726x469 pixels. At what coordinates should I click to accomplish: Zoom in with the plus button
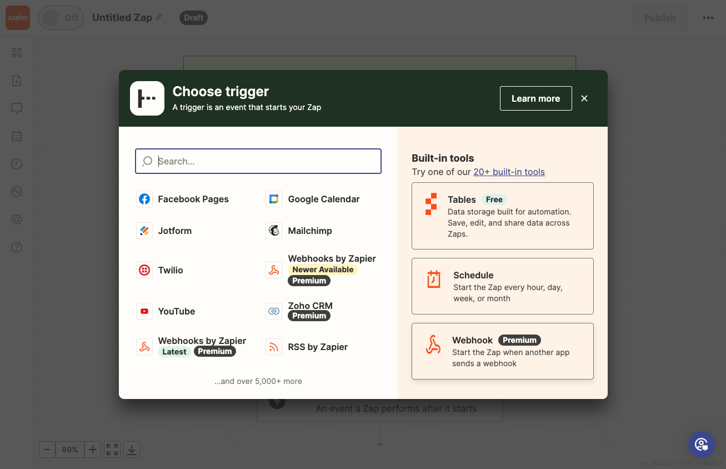click(93, 450)
